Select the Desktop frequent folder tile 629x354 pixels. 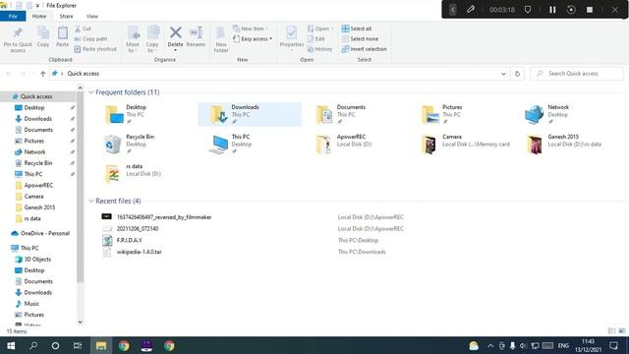(144, 114)
